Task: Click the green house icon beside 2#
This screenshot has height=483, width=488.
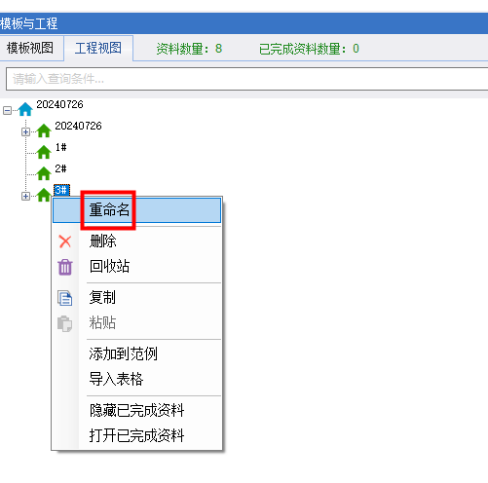Action: 44,173
